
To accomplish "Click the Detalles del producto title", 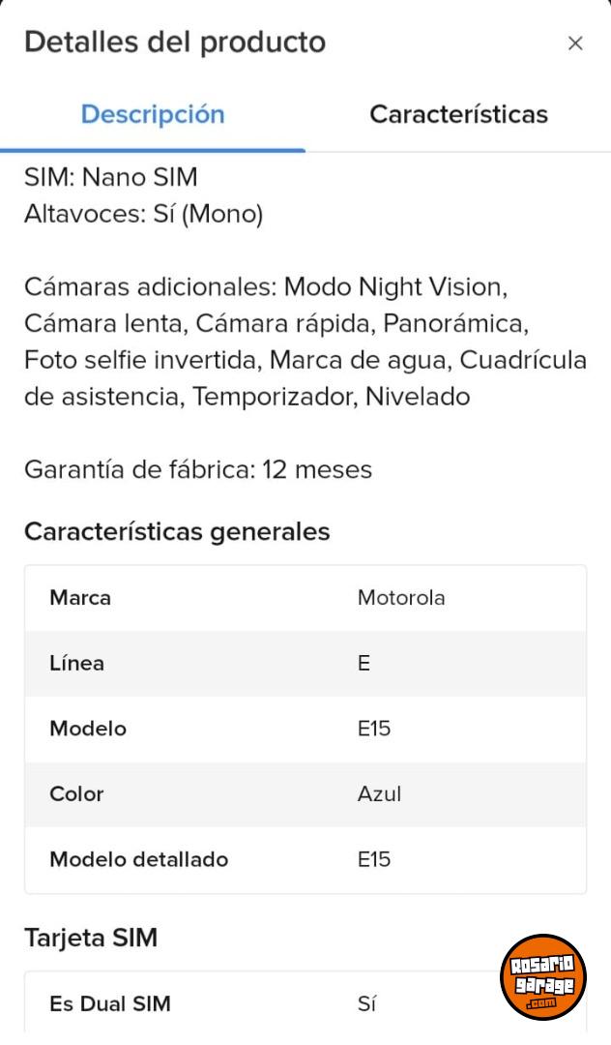I will (x=175, y=43).
